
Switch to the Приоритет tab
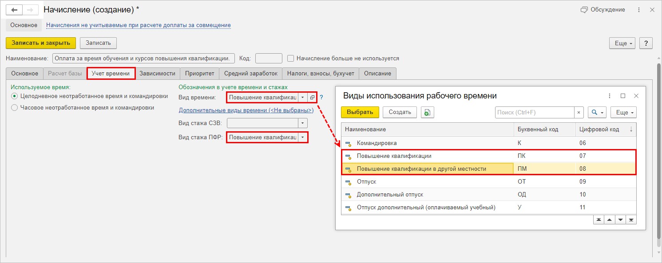point(199,74)
